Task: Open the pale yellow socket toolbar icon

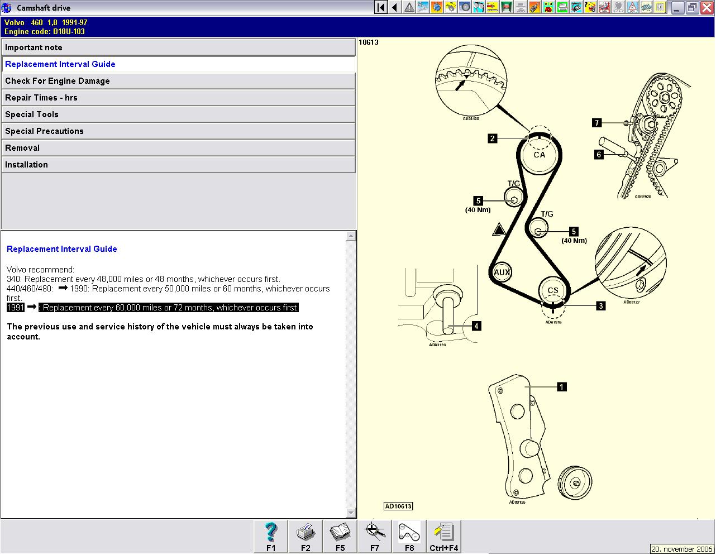Action: click(661, 7)
